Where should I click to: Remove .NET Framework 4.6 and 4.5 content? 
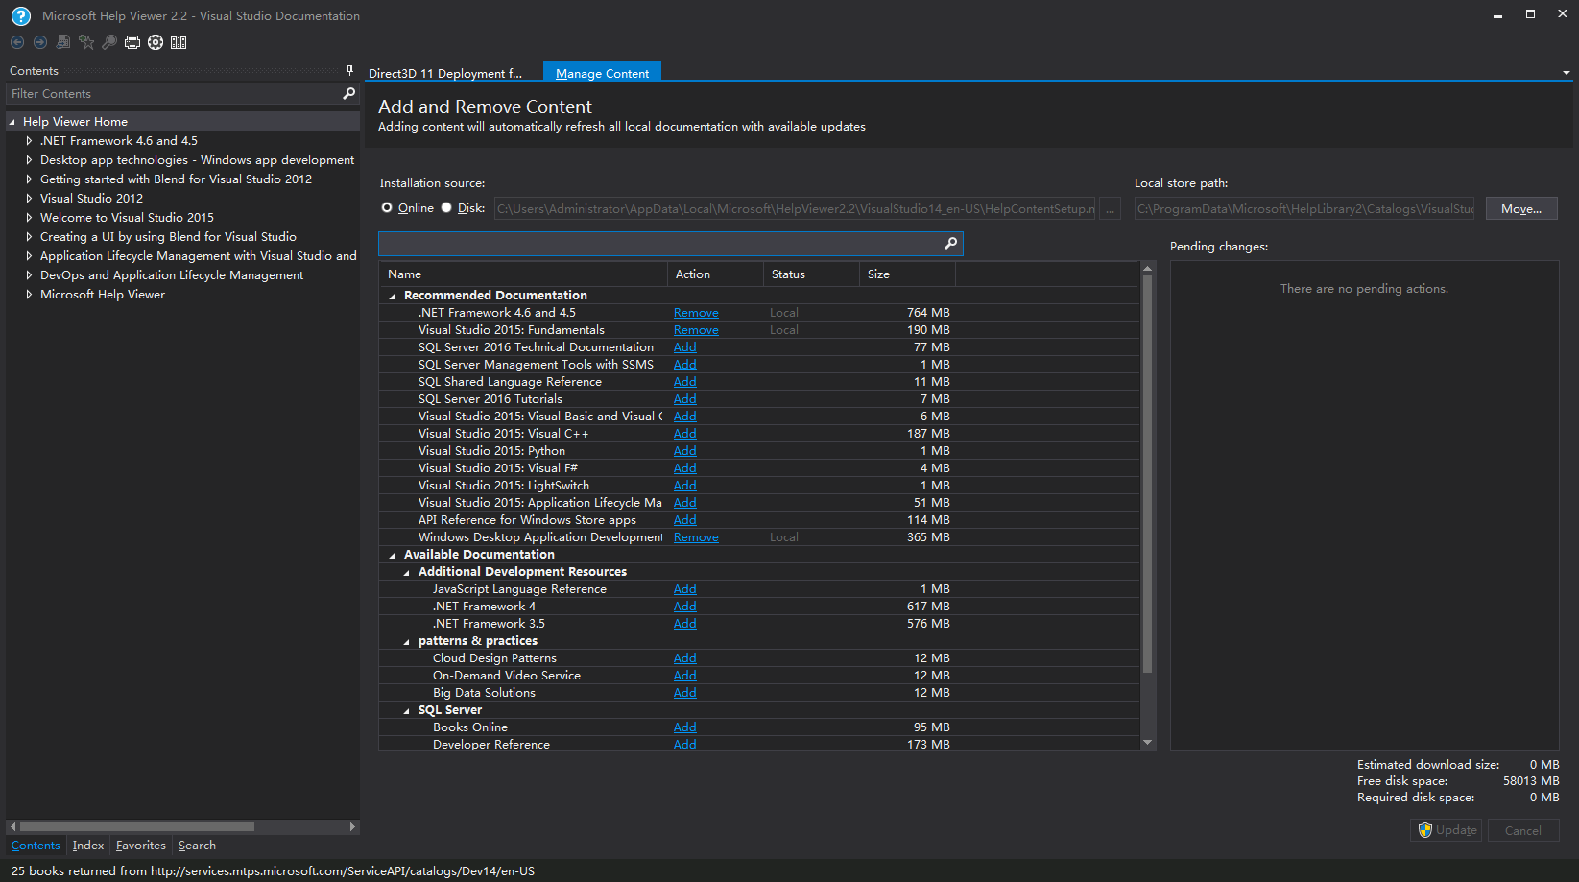pyautogui.click(x=696, y=313)
